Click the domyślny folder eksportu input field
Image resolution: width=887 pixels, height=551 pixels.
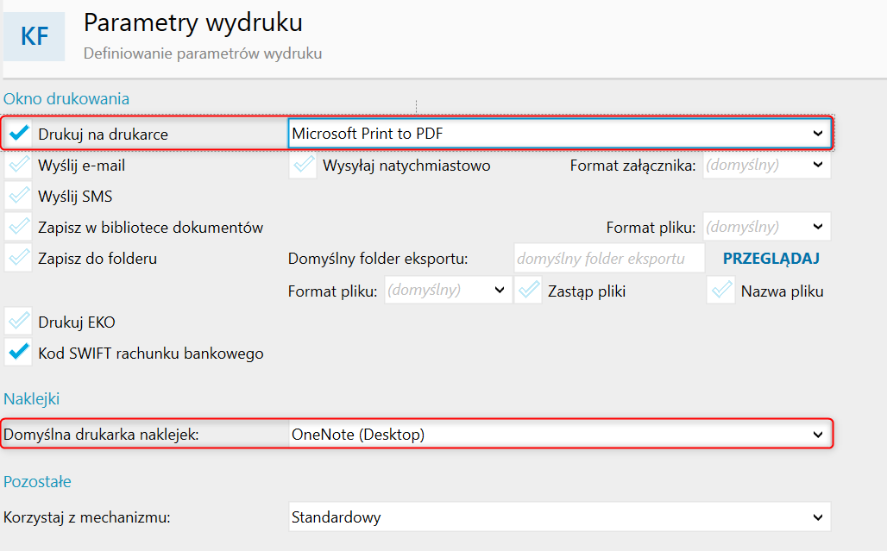point(609,258)
